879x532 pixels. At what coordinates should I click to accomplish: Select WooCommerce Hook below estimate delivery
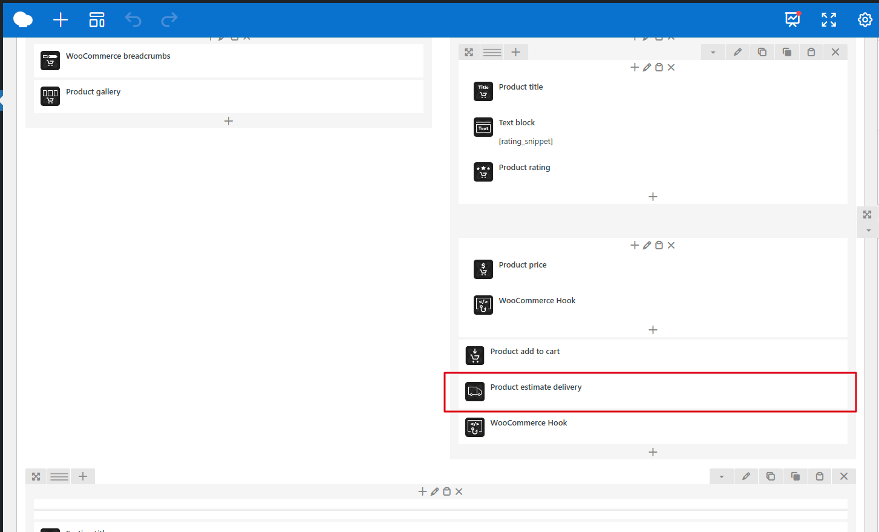(x=653, y=427)
